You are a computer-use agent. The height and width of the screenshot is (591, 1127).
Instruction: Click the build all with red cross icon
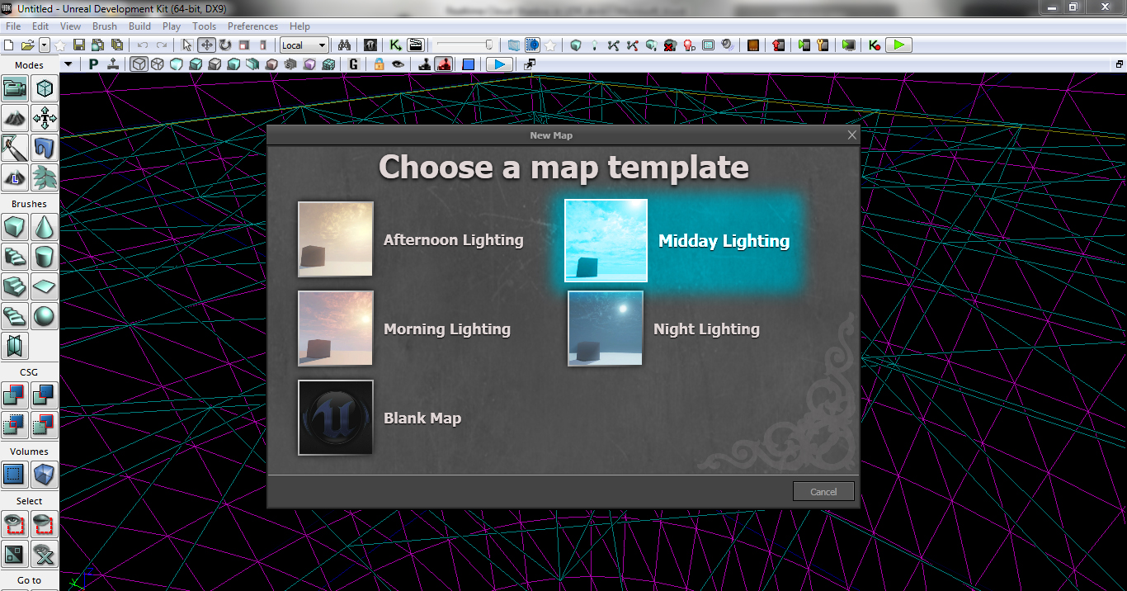click(670, 45)
